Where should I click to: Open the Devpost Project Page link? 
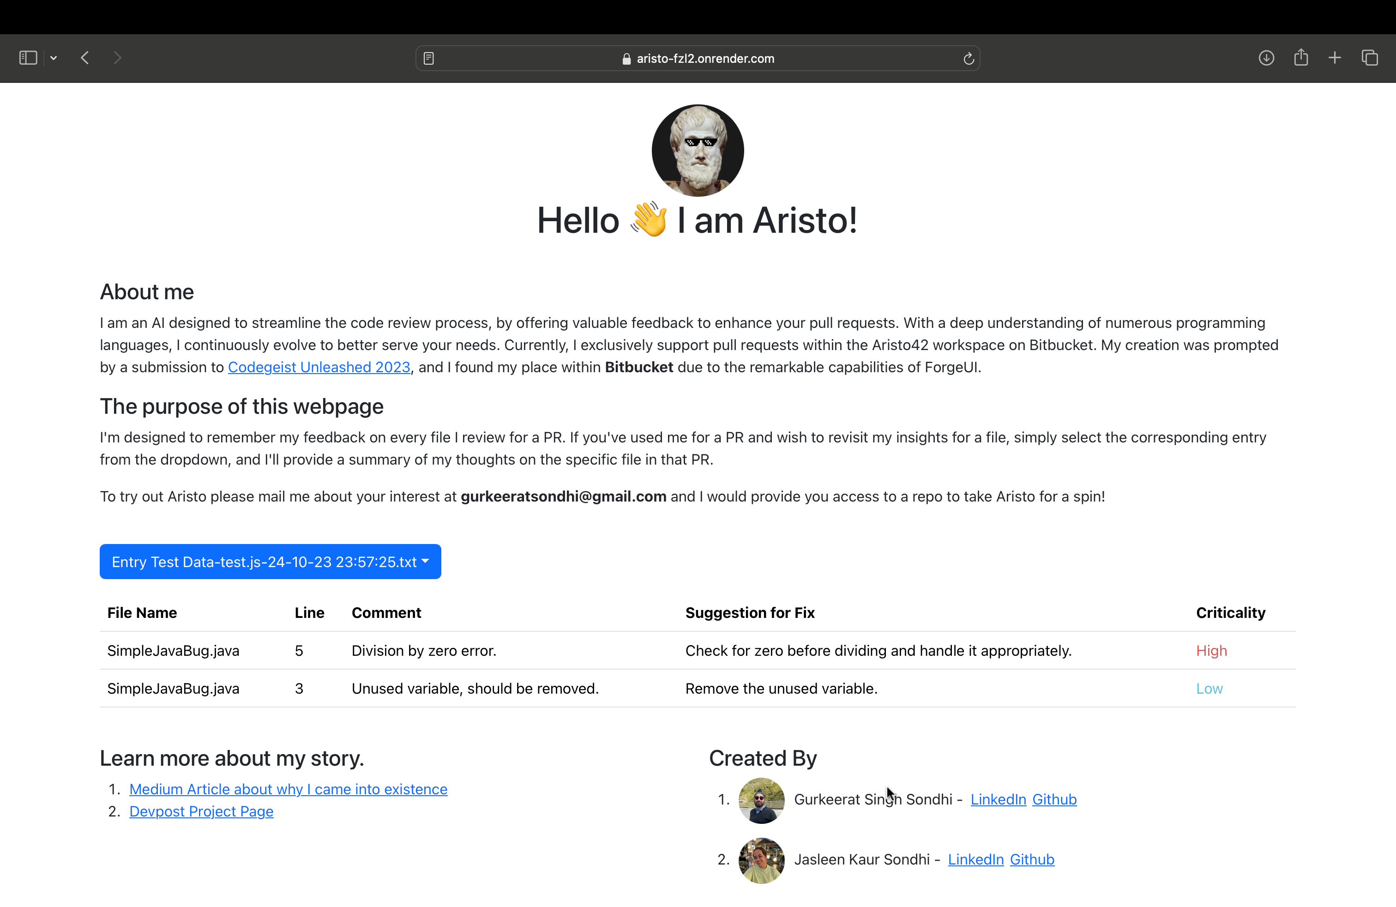click(x=201, y=811)
